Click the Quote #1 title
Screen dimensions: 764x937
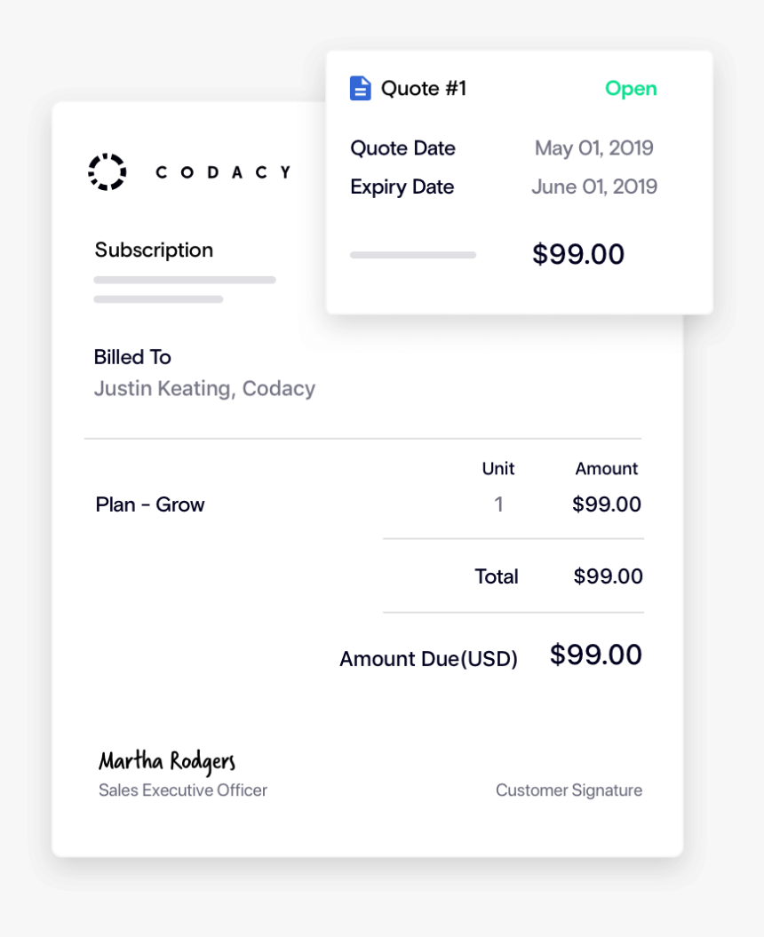423,89
